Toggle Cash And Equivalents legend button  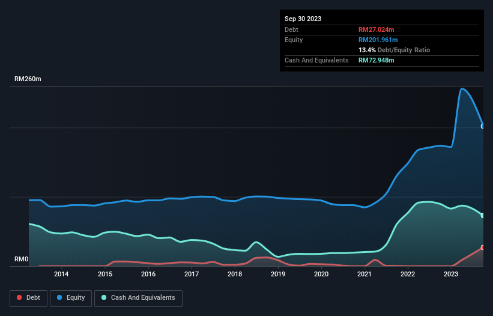pos(138,298)
